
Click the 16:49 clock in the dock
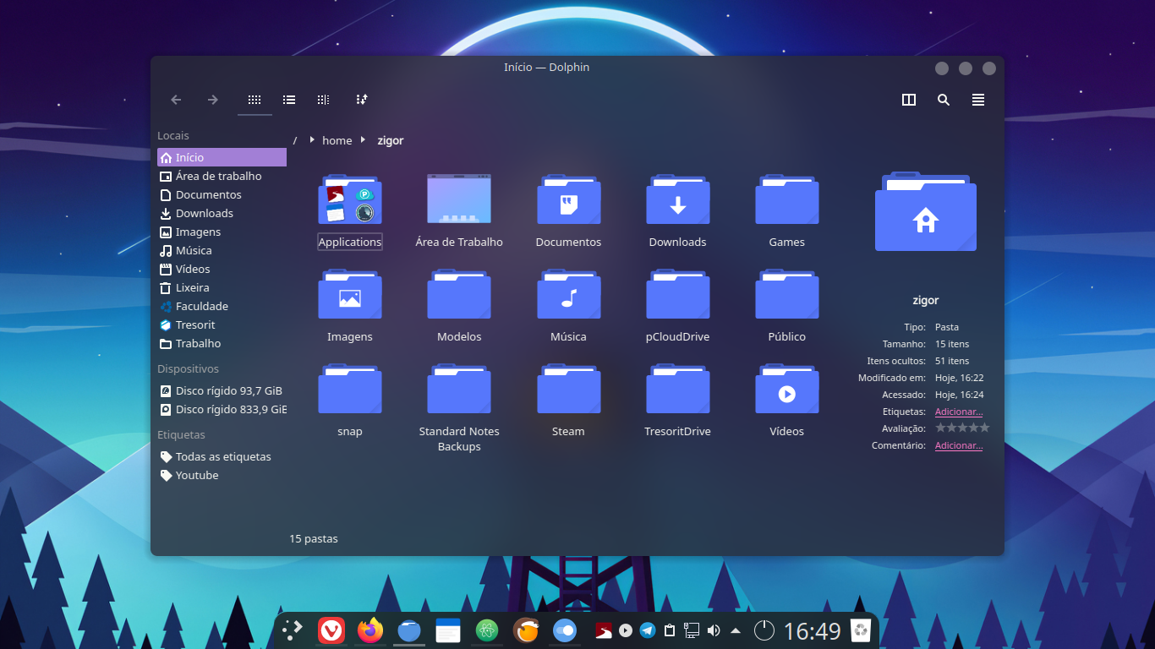coord(813,631)
